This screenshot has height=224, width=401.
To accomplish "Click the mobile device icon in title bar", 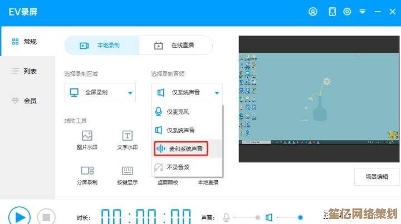I will [332, 12].
